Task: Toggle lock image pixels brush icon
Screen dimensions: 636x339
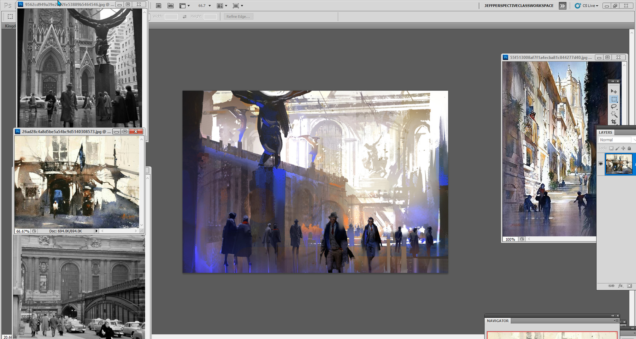Action: [617, 148]
